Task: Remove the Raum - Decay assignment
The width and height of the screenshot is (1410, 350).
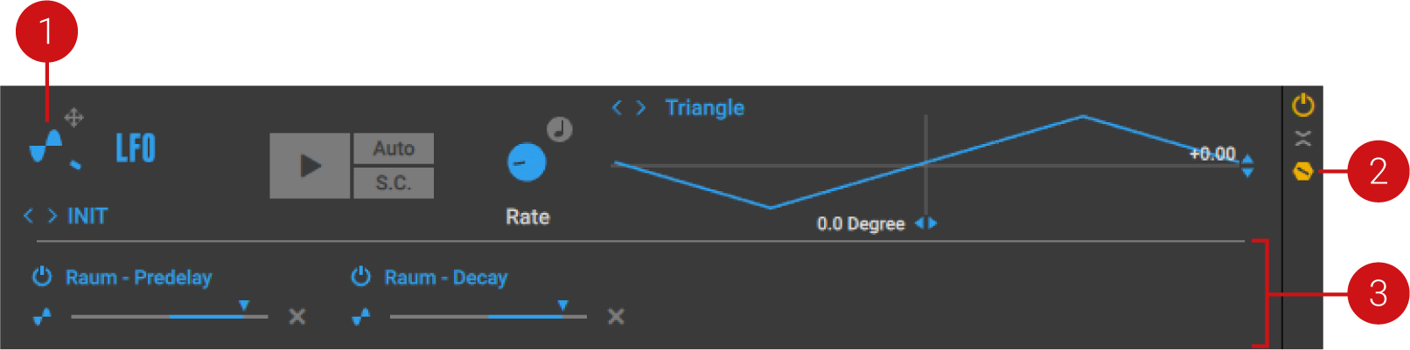Action: (616, 316)
